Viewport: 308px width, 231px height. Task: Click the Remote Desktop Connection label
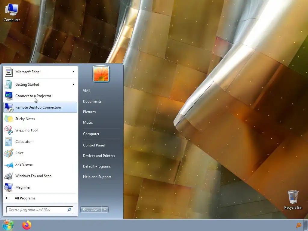click(38, 107)
